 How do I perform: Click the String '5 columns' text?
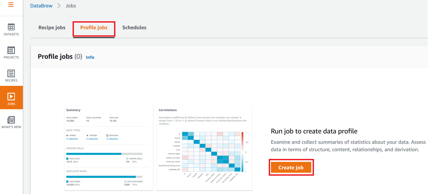[x=72, y=139]
